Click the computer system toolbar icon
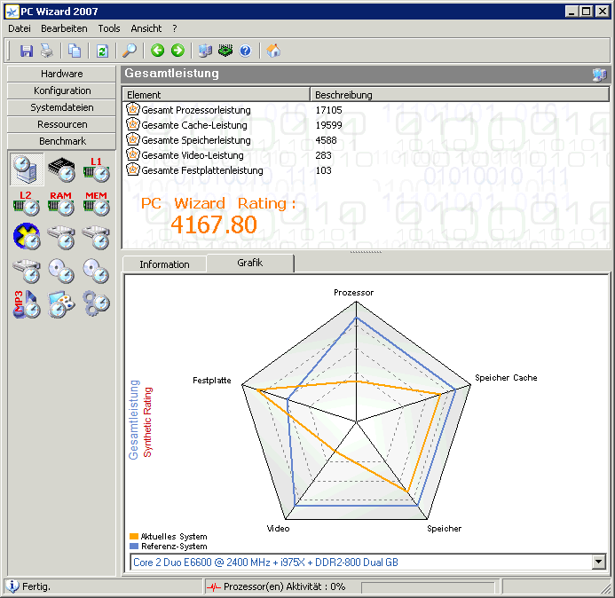 tap(205, 51)
